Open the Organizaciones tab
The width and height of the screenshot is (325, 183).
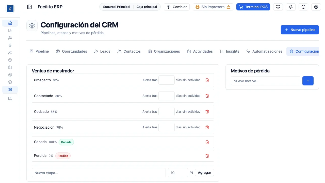coord(164,51)
